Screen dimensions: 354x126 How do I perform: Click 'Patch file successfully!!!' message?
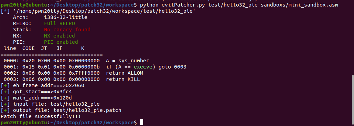coord(41,116)
